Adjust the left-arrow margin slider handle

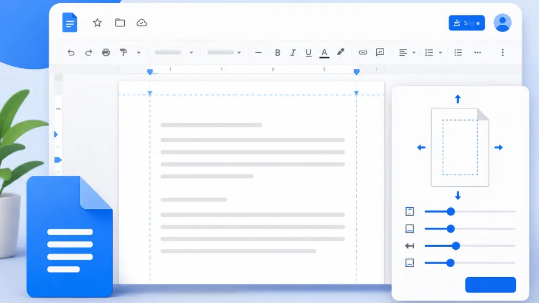[x=456, y=246]
